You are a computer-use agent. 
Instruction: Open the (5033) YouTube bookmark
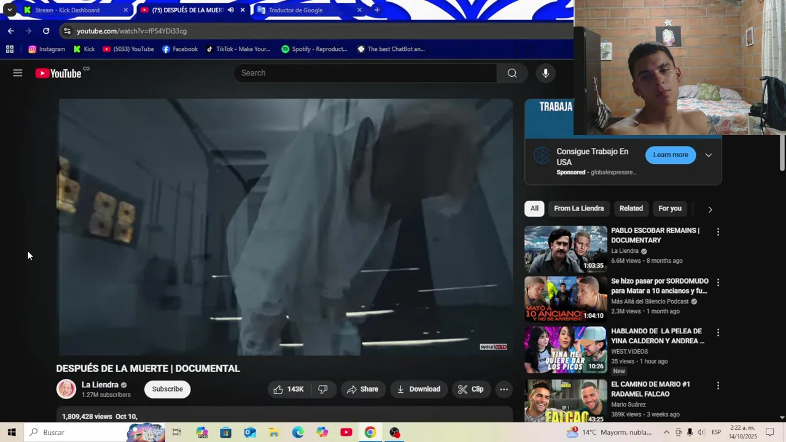[x=128, y=49]
